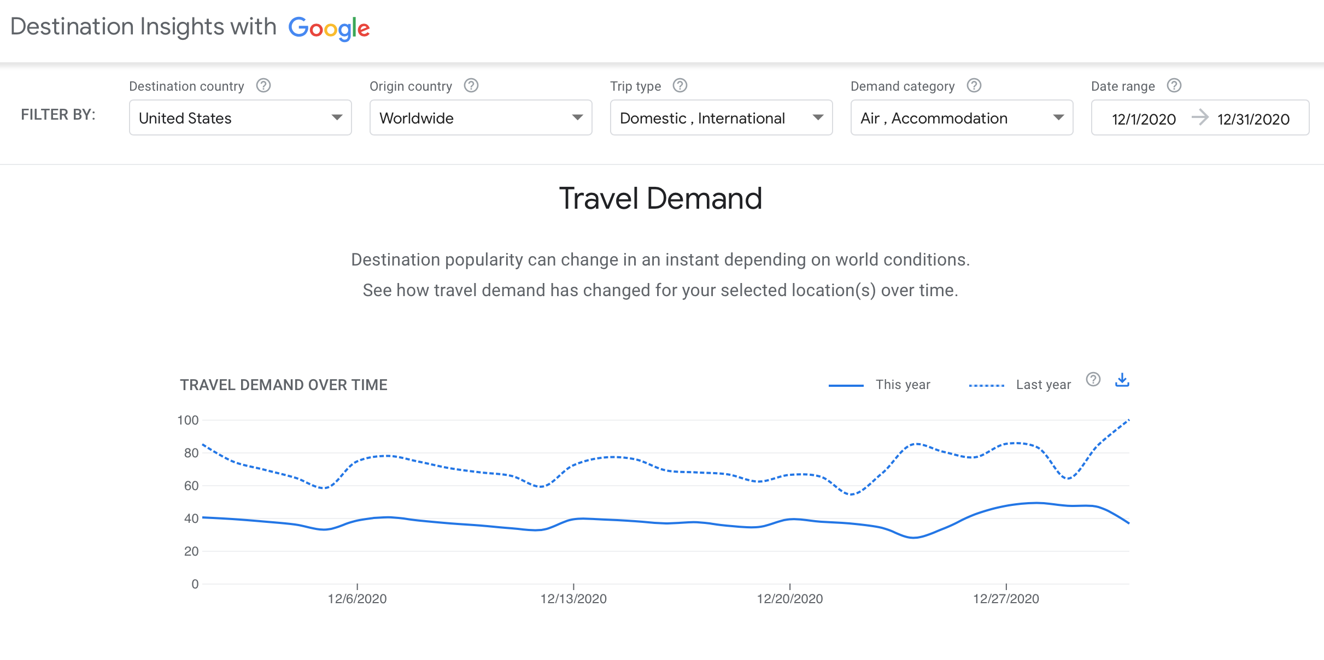
Task: Click the Demand category help icon
Action: 974,86
